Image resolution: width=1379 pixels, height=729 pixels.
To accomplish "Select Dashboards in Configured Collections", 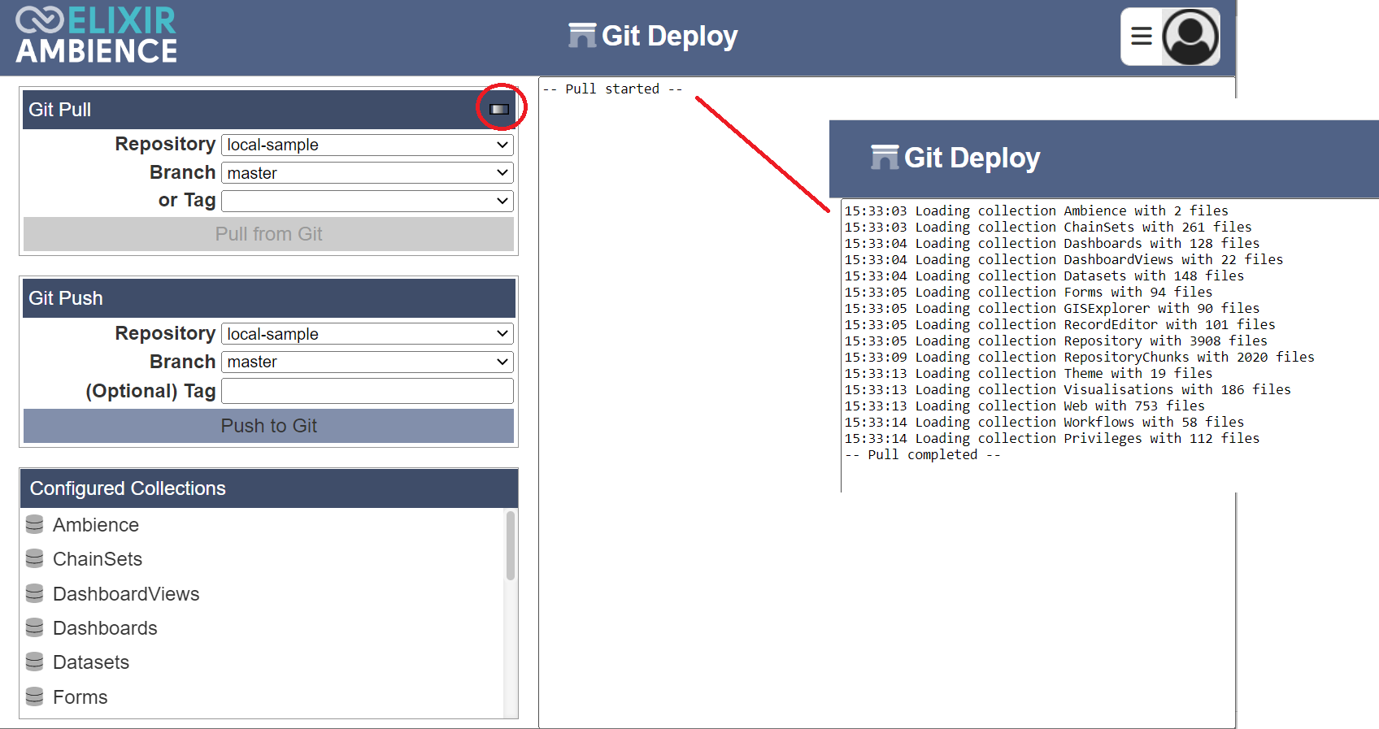I will tap(105, 628).
